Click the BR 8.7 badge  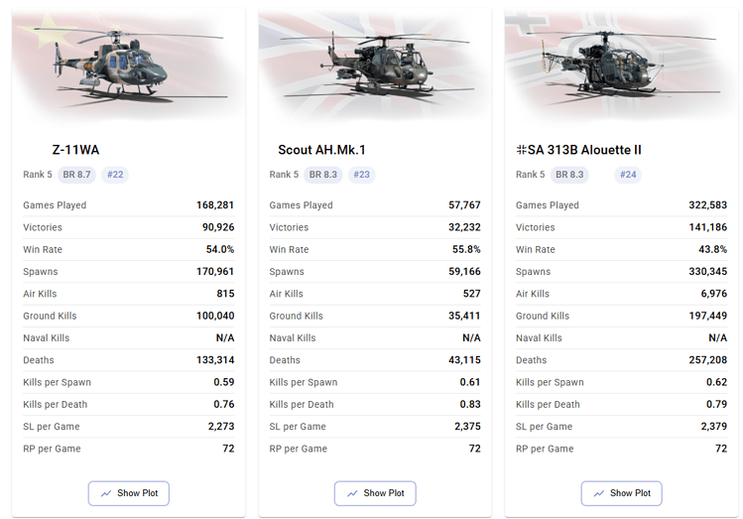(x=76, y=175)
